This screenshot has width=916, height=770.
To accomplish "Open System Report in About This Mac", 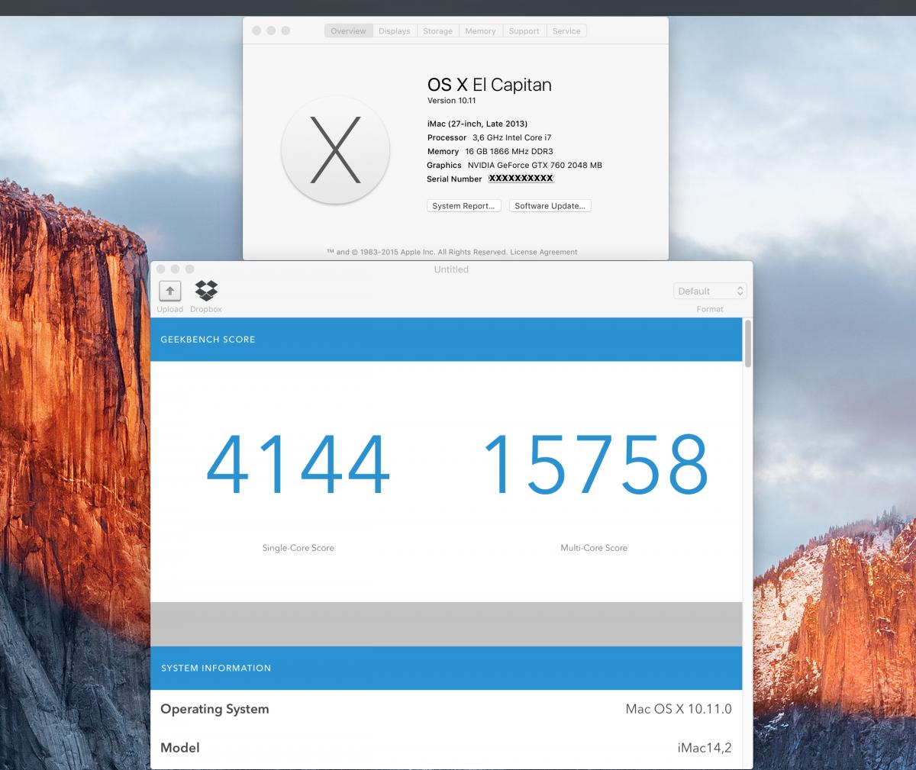I will point(463,206).
